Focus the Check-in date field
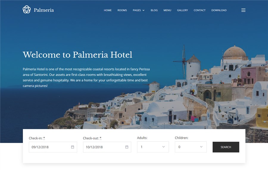The image size is (268, 170). point(53,147)
